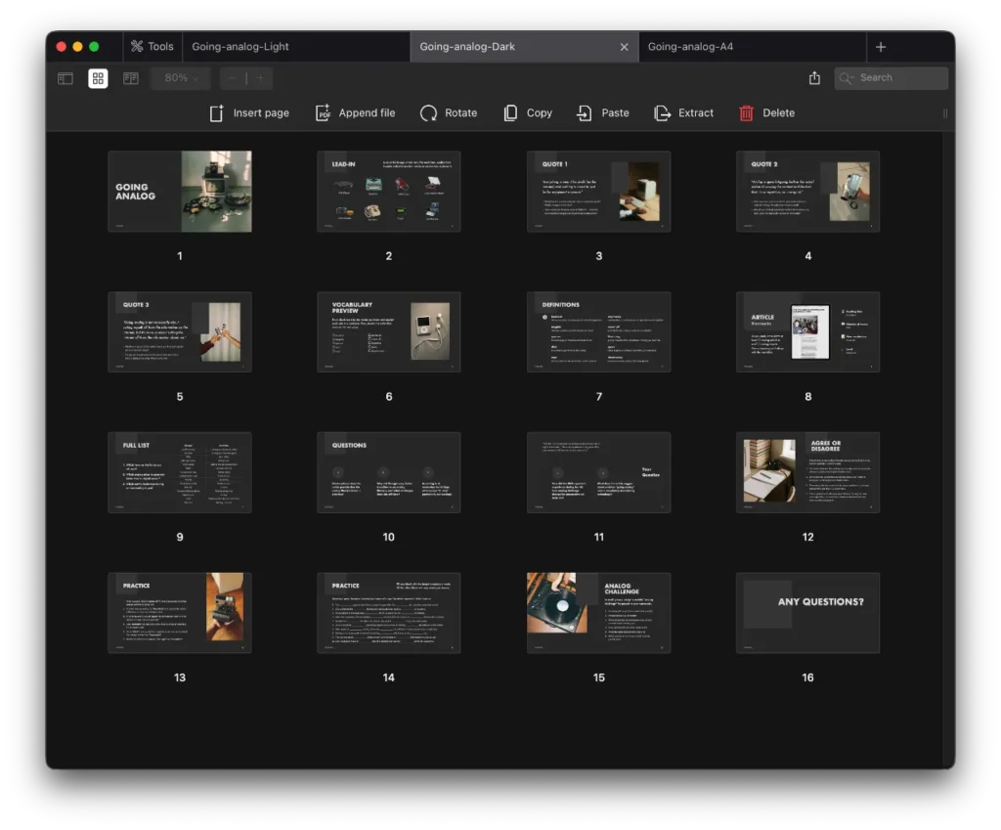Click the Append file PDF icon

tap(324, 113)
